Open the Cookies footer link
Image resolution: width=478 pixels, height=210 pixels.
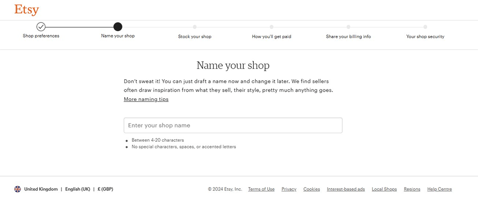(312, 189)
